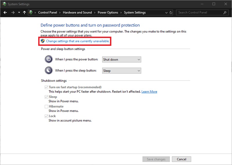Viewport: 232px width, 165px height.
Task: Click the power button icon
Action: click(x=49, y=59)
